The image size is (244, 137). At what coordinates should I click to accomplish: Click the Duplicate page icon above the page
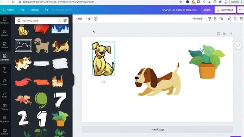[225, 34]
